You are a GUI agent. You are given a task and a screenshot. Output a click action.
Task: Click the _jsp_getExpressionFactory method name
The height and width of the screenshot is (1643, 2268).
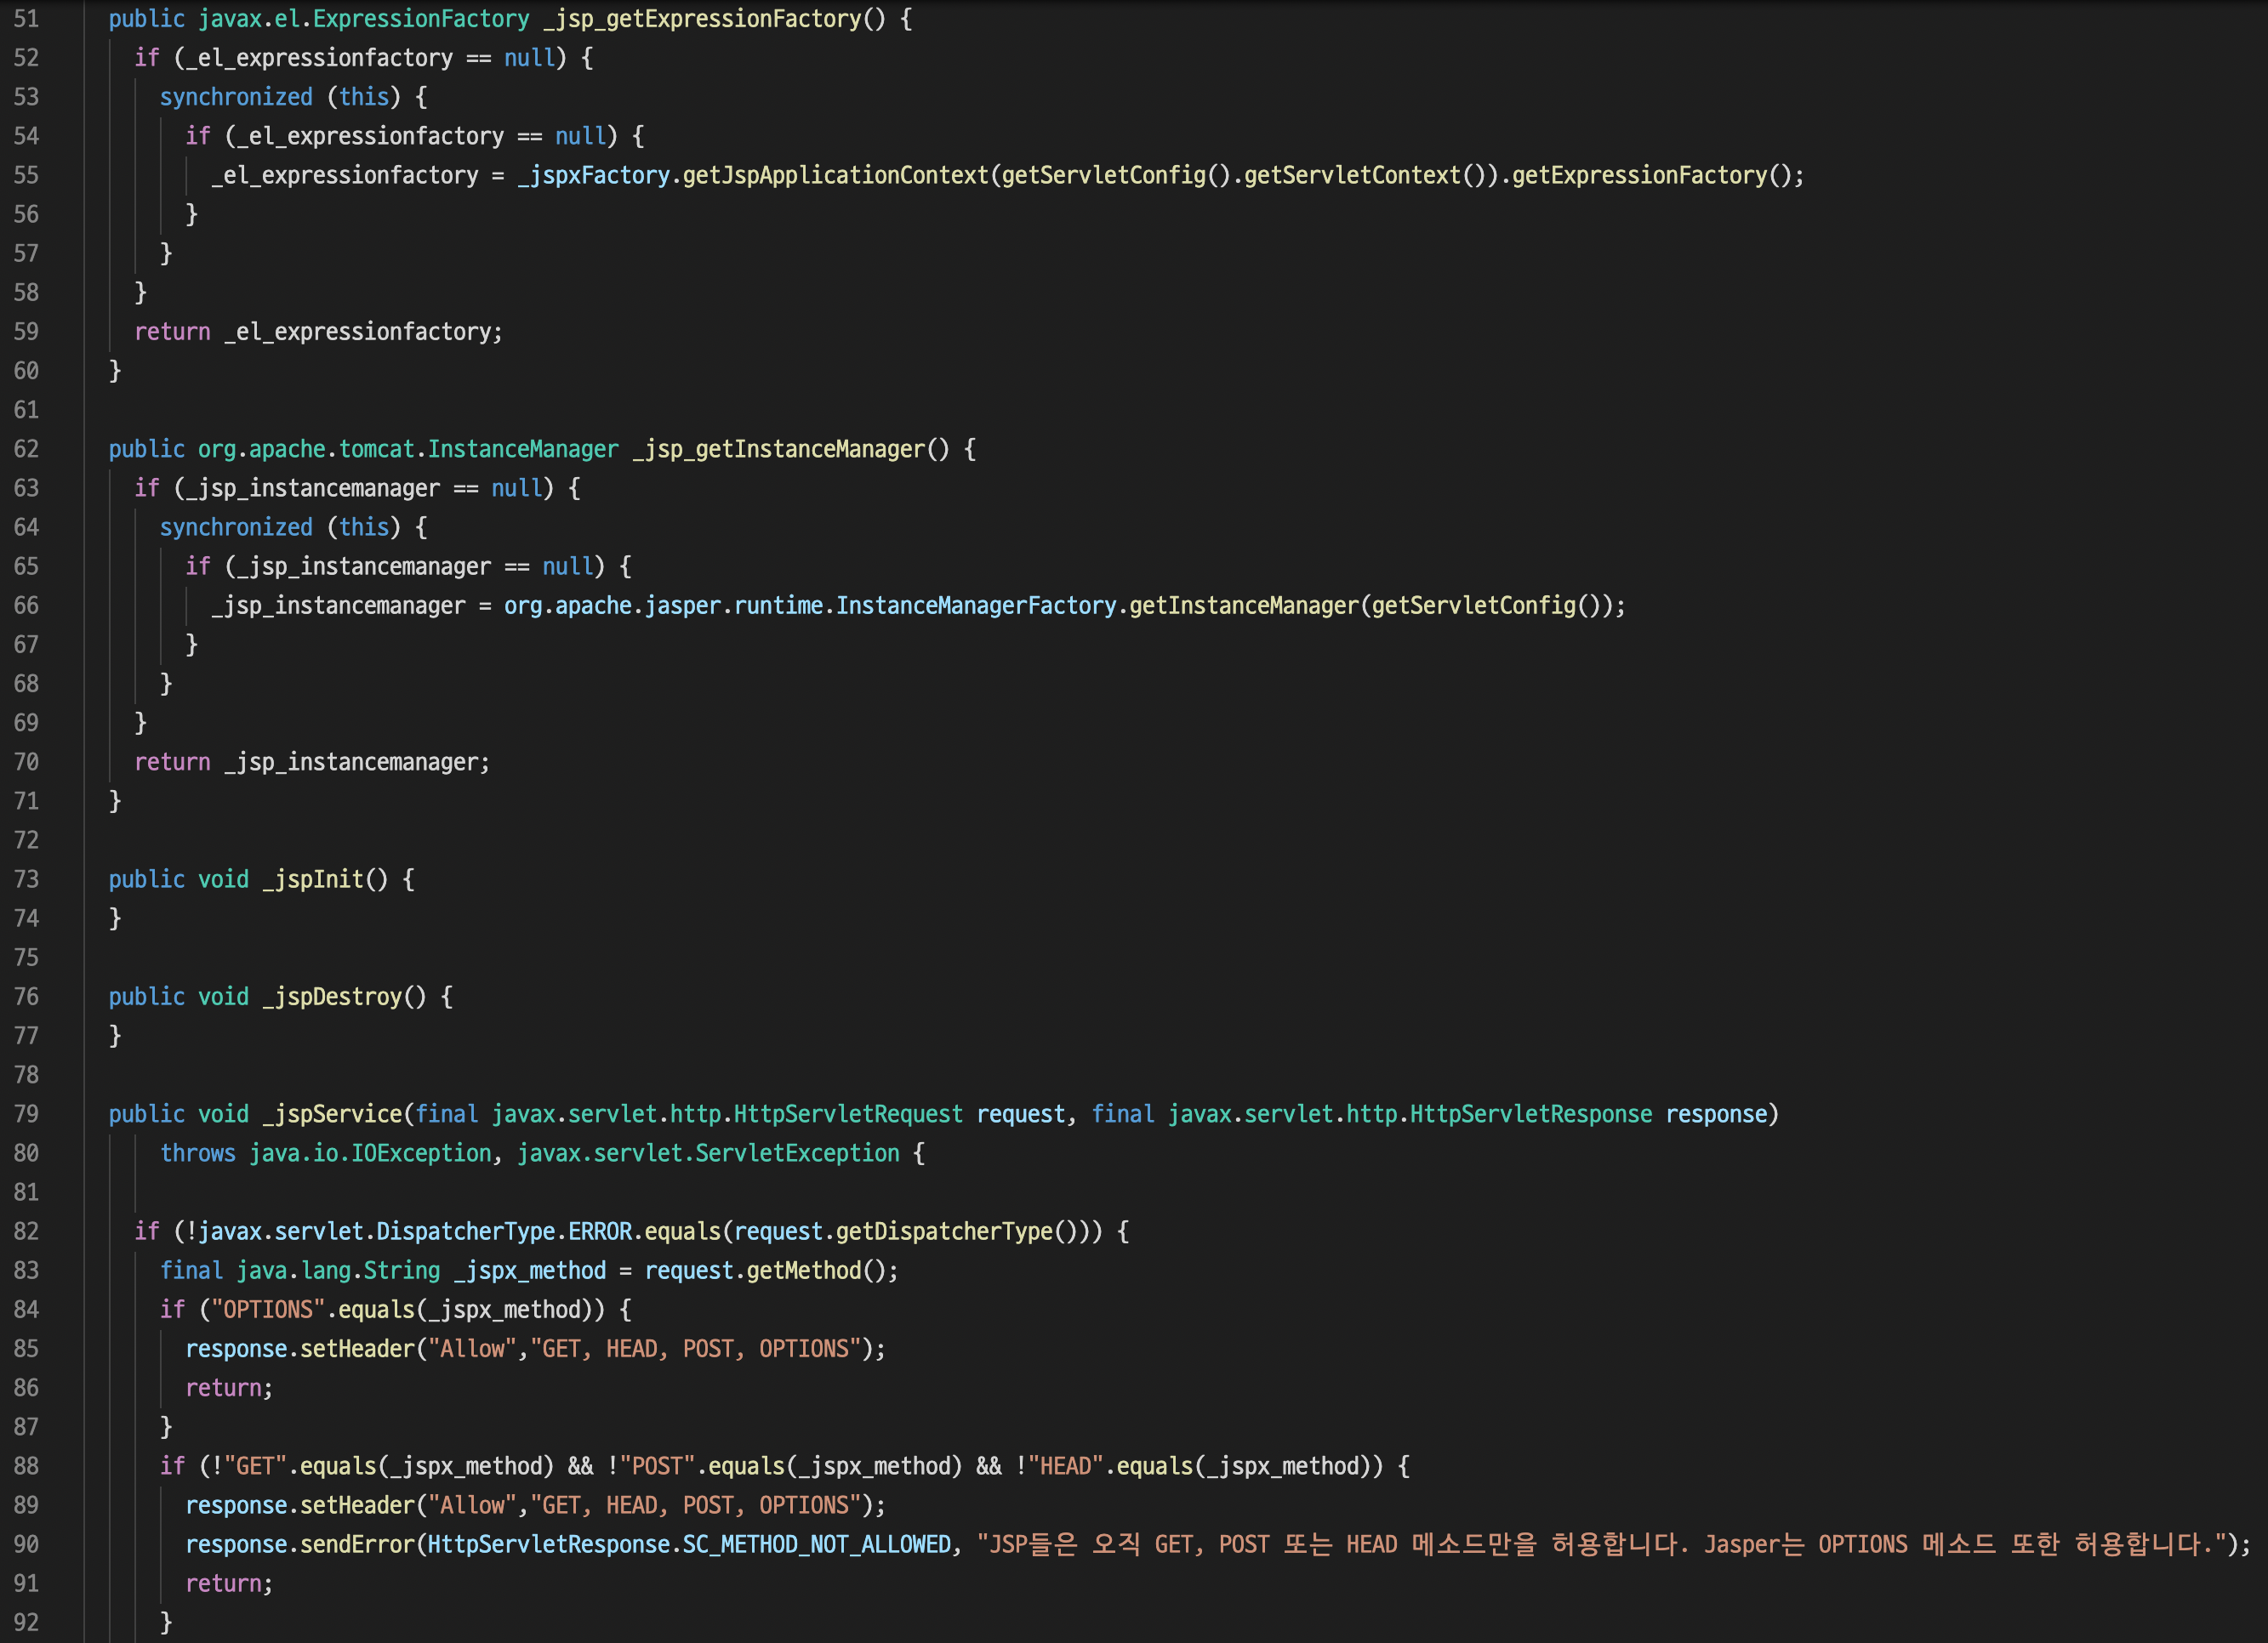pyautogui.click(x=702, y=19)
